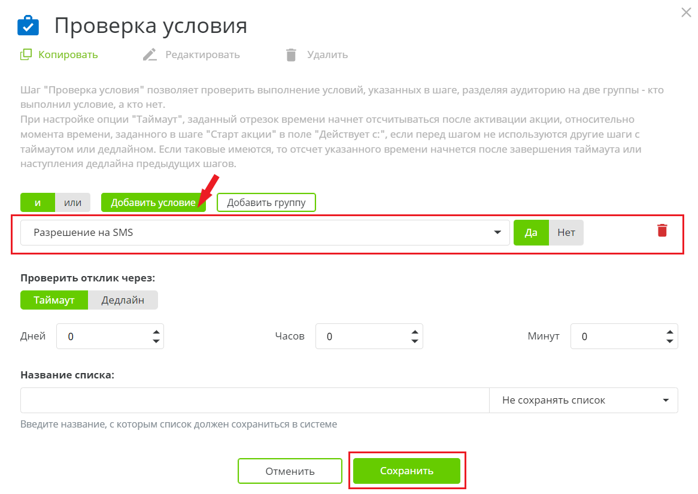Click the Удалить trash icon

point(292,54)
